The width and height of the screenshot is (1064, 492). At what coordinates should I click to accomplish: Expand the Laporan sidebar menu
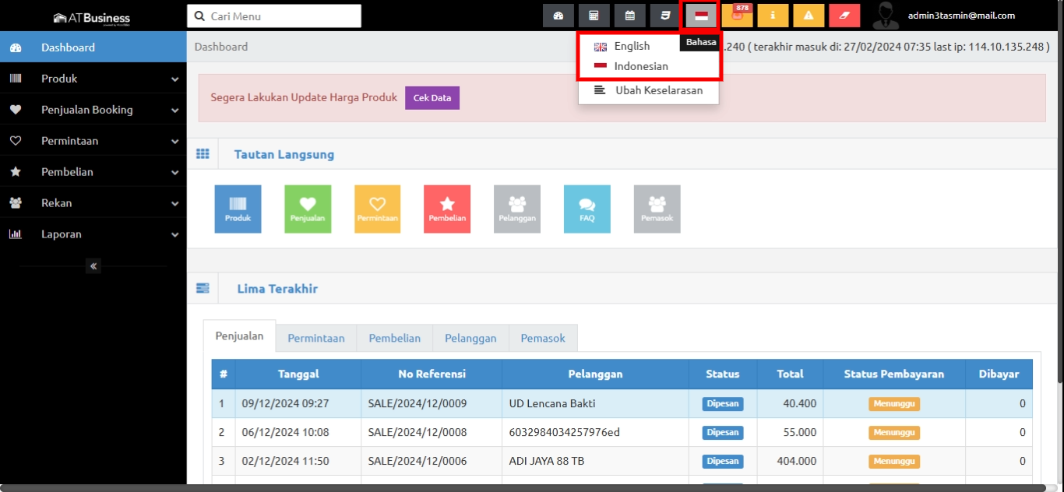click(x=93, y=234)
